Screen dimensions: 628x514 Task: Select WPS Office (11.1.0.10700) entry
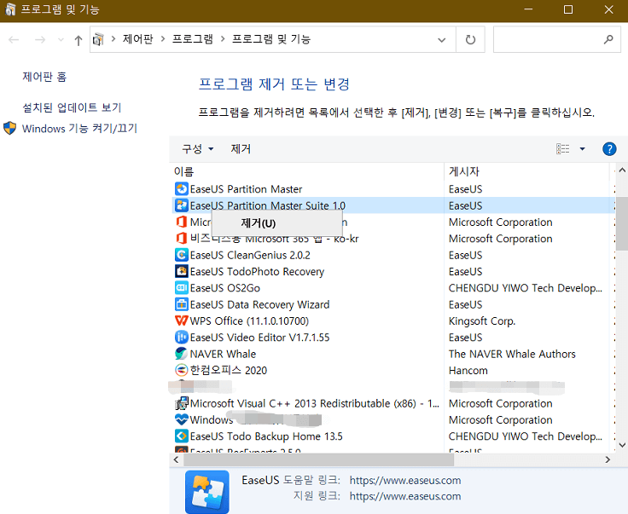249,321
